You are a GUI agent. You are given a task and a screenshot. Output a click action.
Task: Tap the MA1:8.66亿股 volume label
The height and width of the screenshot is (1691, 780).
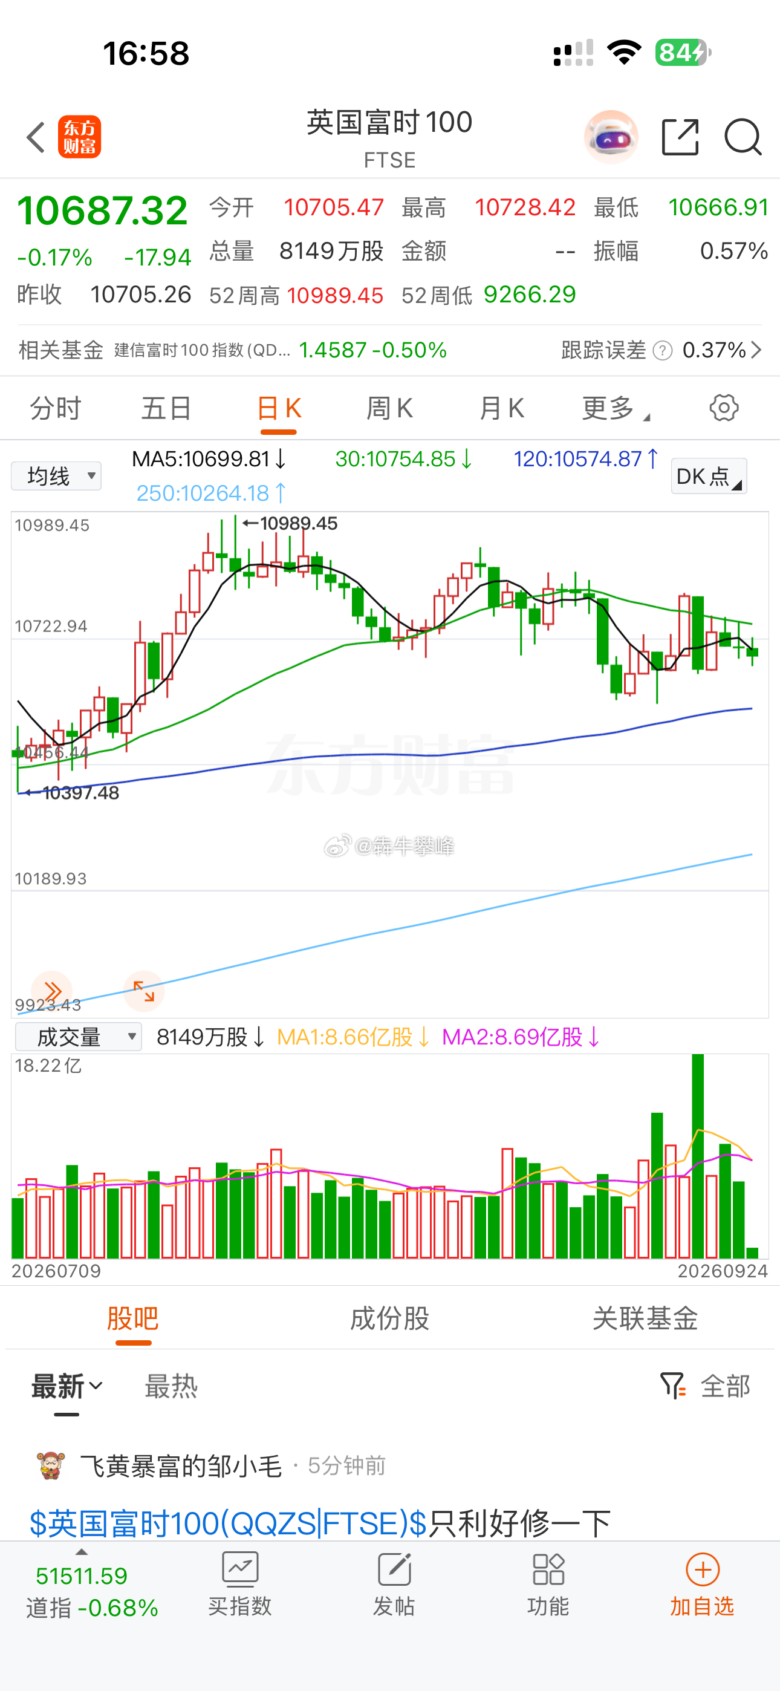(x=353, y=1037)
